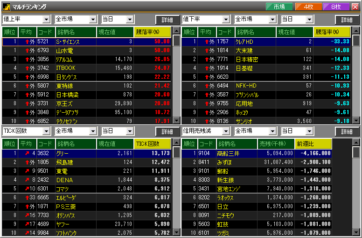Viewport: 362px width, 238px height.
Task: Click scroll-up arrow of 値下率 list
Action: (x=356, y=31)
